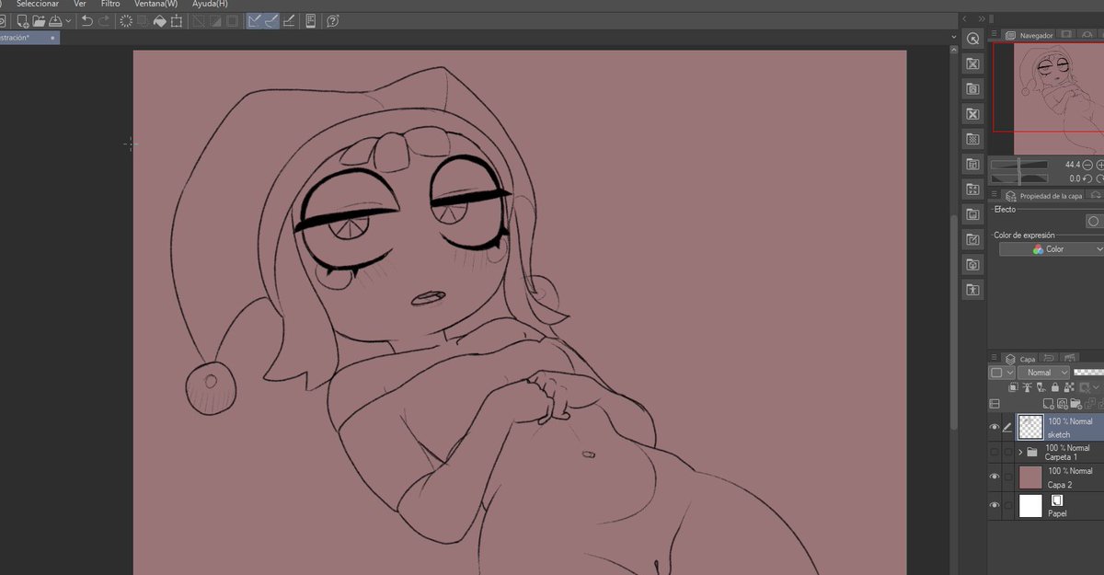Open the Navegador panel hamburger menu
The height and width of the screenshot is (575, 1104).
point(995,35)
